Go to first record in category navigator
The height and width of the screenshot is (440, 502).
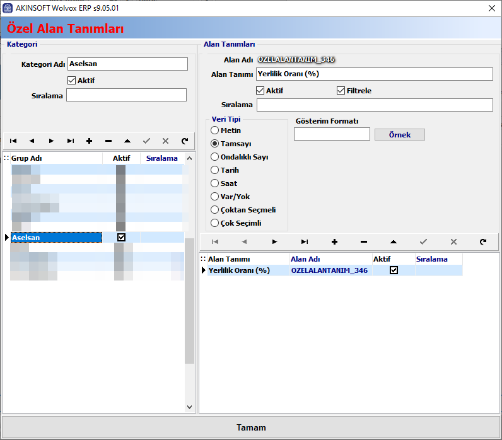[x=13, y=141]
